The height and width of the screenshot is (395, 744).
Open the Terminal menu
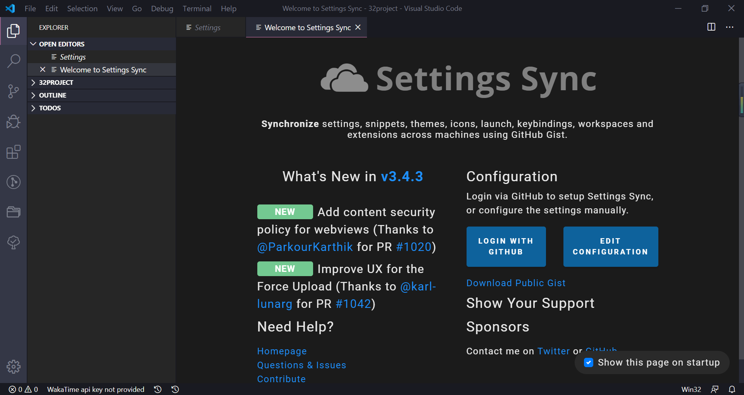[x=197, y=8]
